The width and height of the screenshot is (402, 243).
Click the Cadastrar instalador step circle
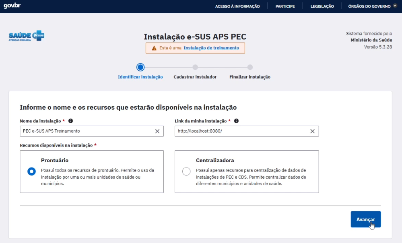195,67
